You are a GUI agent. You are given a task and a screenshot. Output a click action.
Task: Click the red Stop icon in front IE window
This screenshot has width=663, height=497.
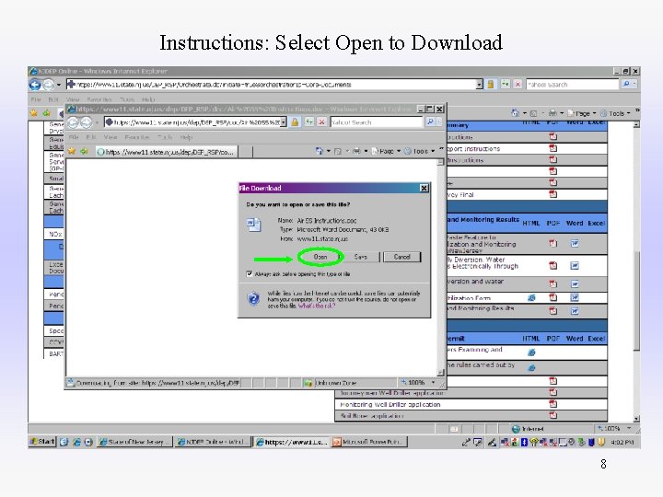tap(321, 121)
